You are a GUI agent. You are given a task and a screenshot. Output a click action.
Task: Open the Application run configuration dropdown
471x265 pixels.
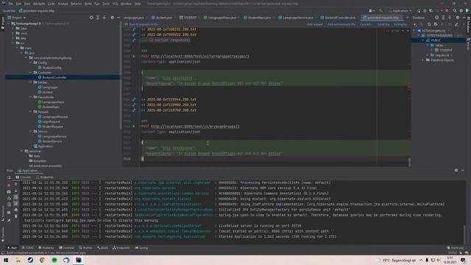coord(400,10)
